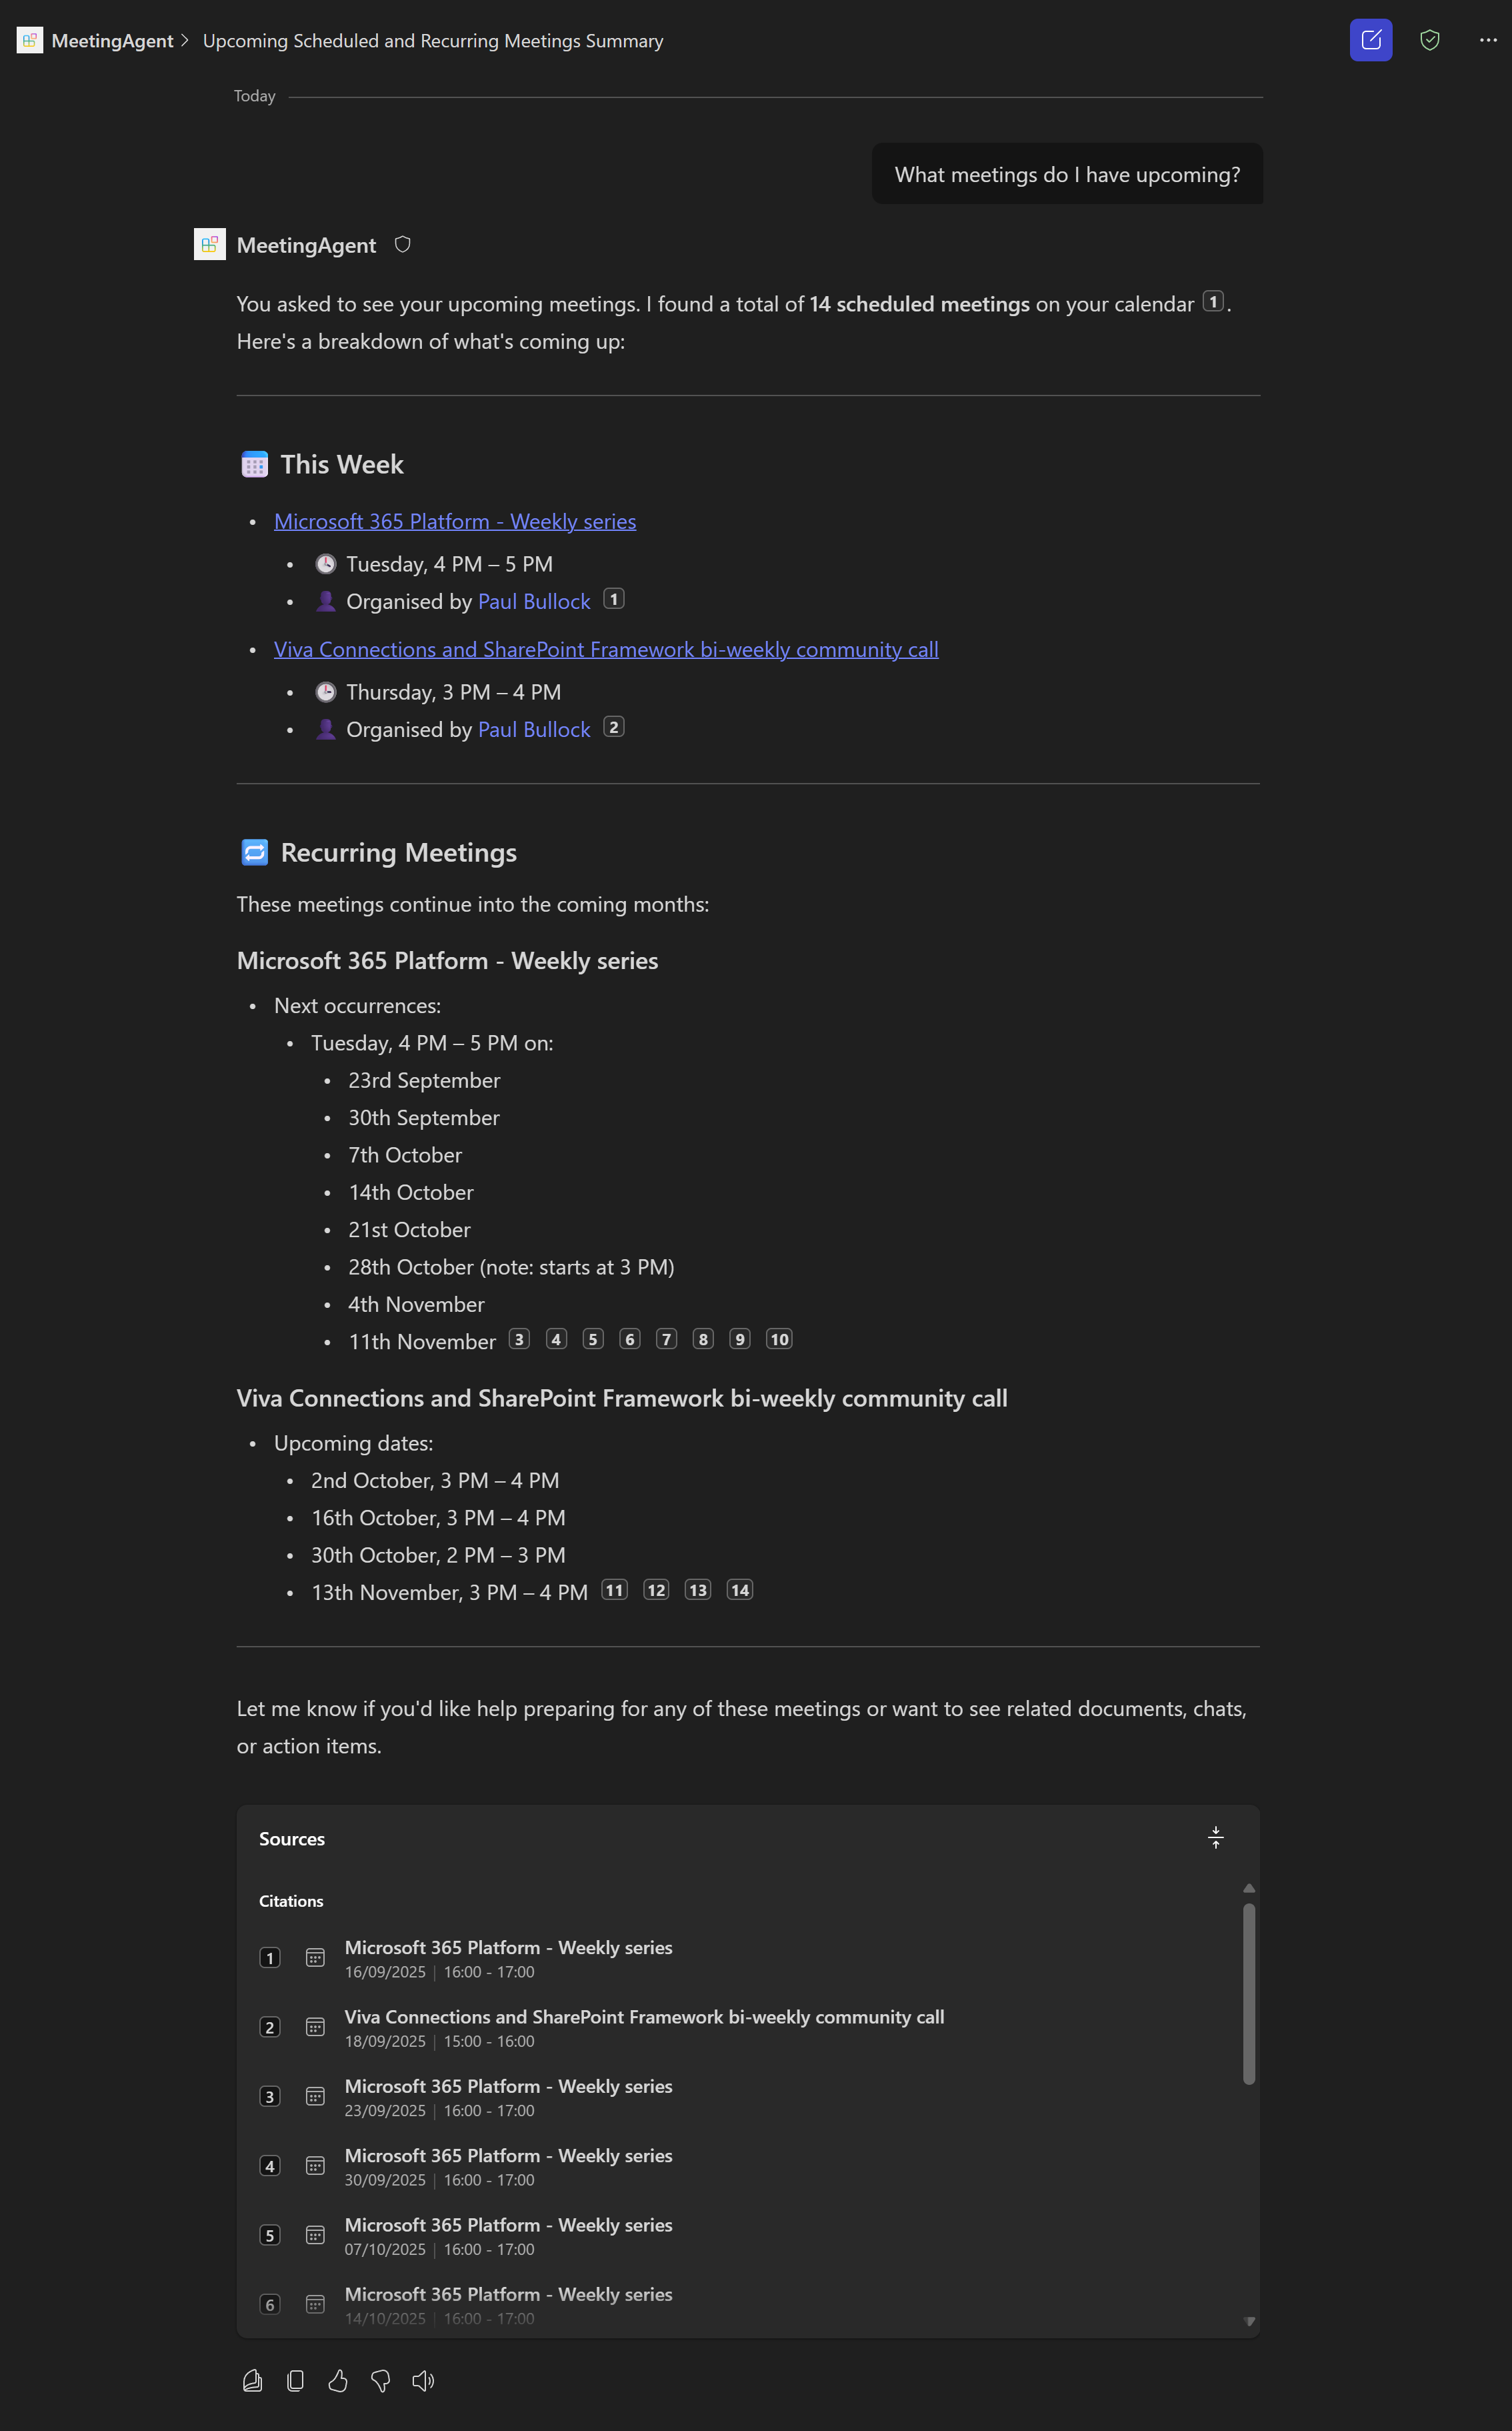Click the MeetingAgent breadcrumb item
Viewport: 1512px width, 2431px height.
pyautogui.click(x=113, y=40)
